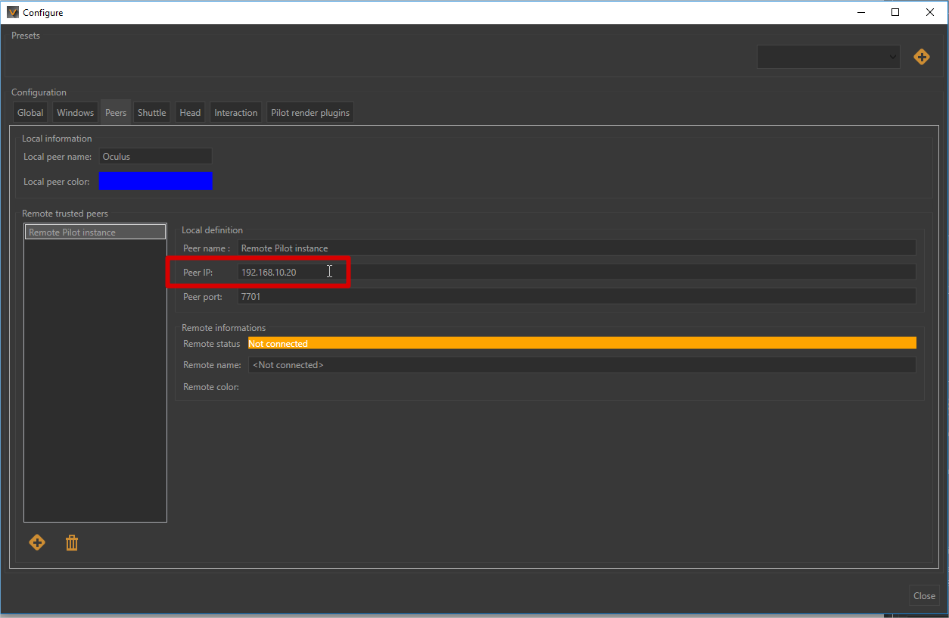Click the Configure window app icon
The image size is (949, 618).
12,12
